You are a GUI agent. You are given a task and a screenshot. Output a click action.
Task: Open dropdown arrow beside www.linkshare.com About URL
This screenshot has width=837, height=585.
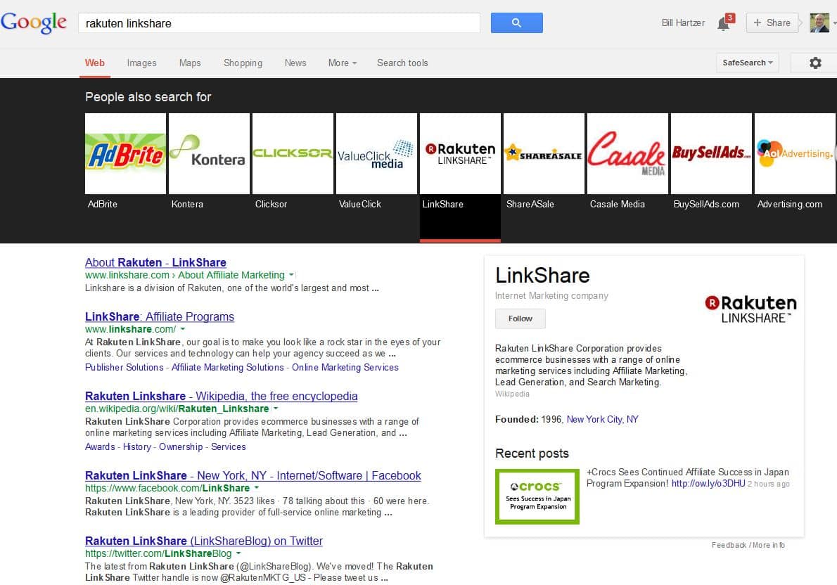tap(291, 275)
